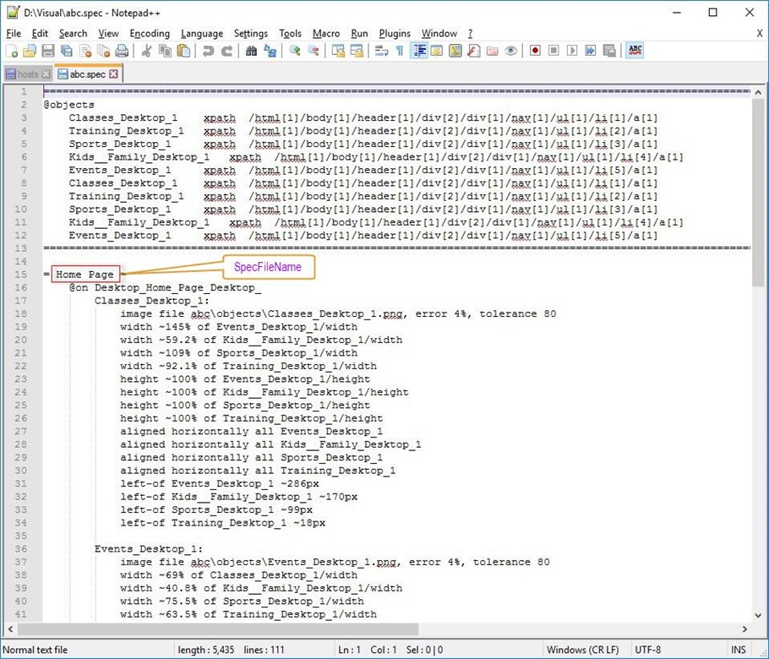Open the View menu
769x659 pixels.
[x=108, y=33]
